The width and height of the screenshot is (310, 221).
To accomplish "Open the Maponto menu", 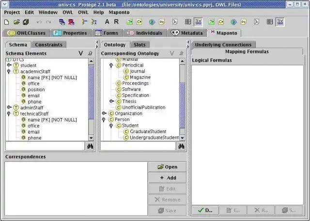I will click(x=119, y=12).
